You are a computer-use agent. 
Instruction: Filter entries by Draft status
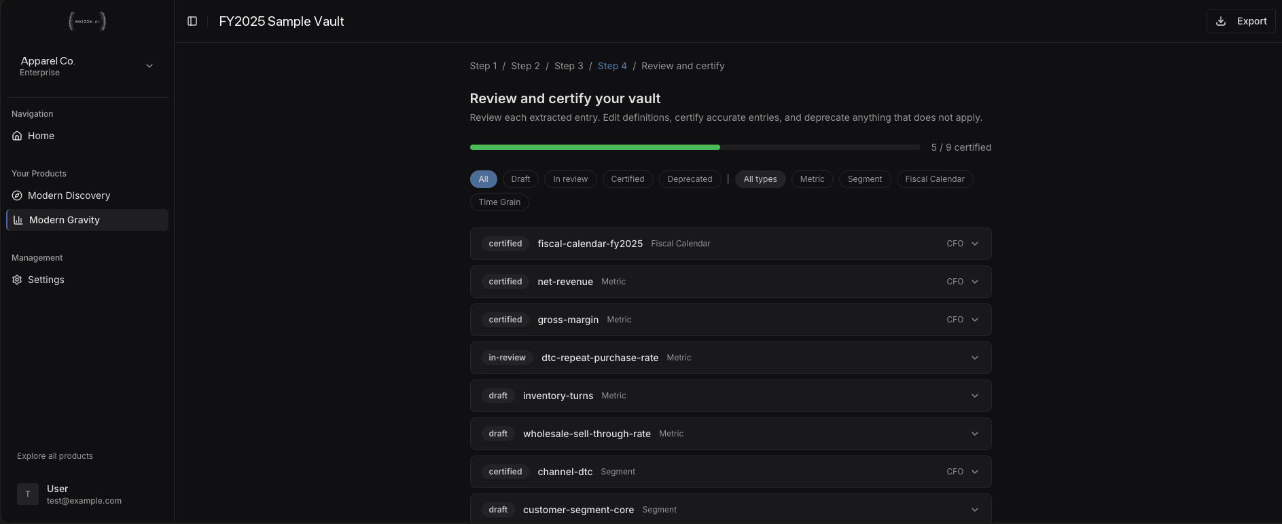tap(520, 179)
